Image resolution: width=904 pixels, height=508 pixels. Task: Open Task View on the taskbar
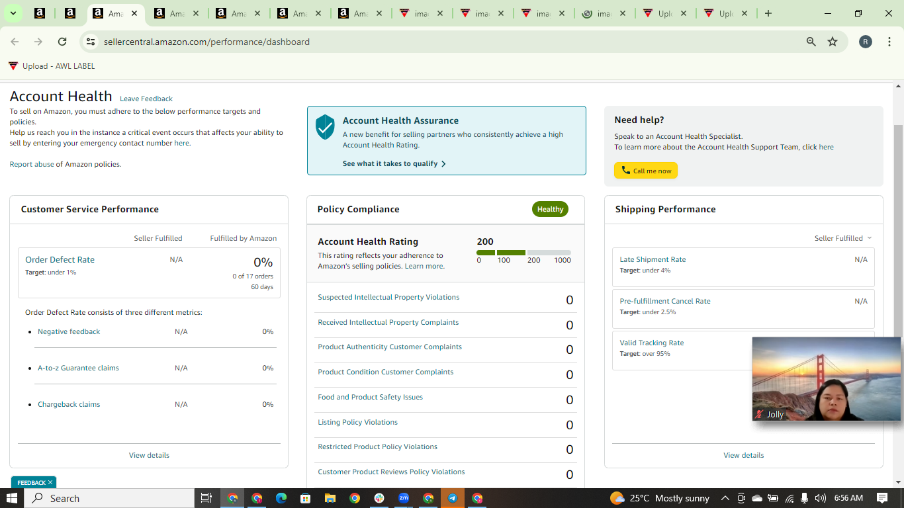(206, 498)
